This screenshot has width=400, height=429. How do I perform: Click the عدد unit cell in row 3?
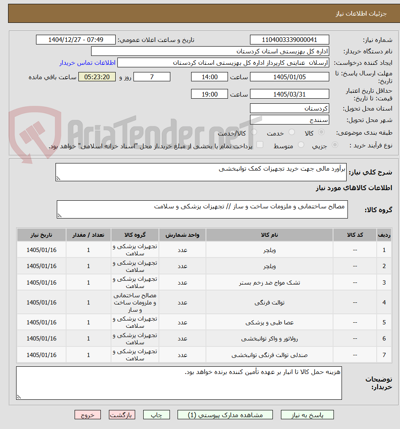click(182, 282)
